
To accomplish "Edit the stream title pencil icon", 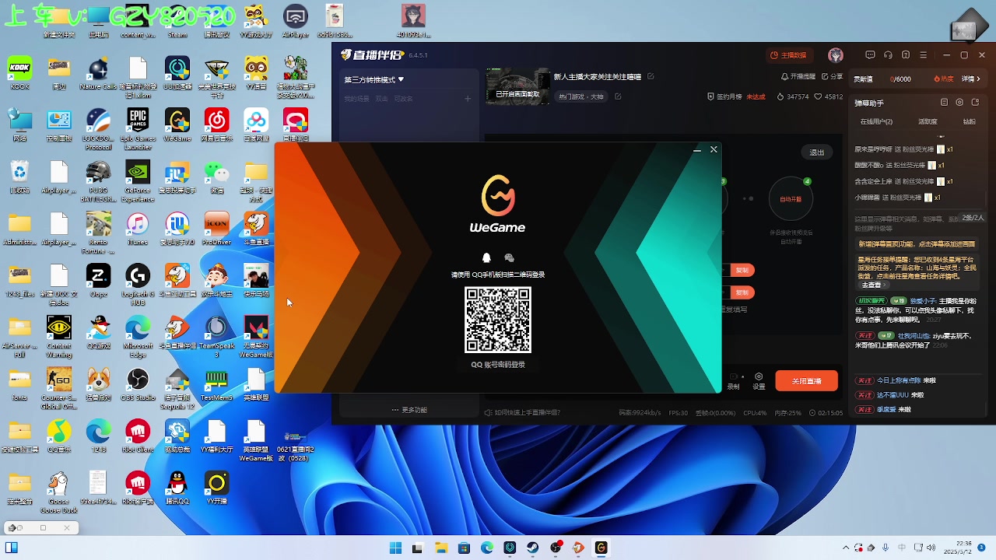I will (x=651, y=77).
